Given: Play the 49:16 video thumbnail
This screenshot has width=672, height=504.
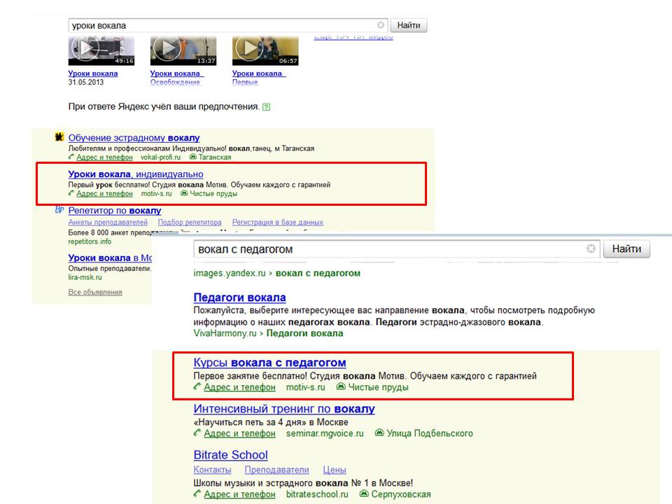Looking at the screenshot, I should (101, 50).
